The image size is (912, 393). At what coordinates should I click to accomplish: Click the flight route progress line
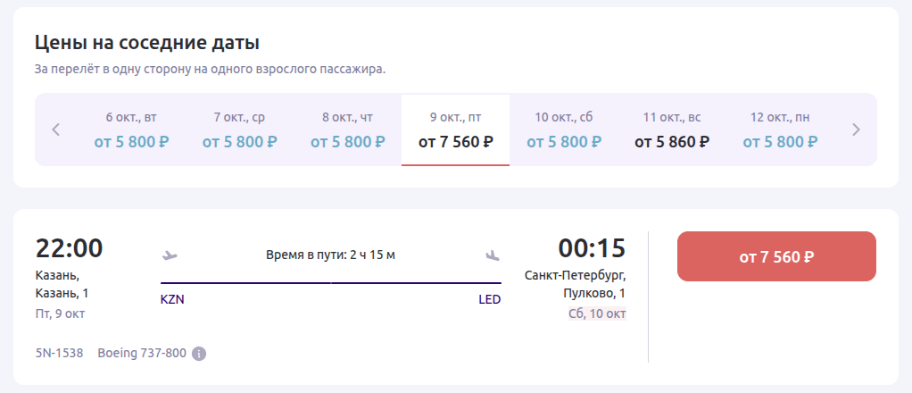tap(331, 283)
